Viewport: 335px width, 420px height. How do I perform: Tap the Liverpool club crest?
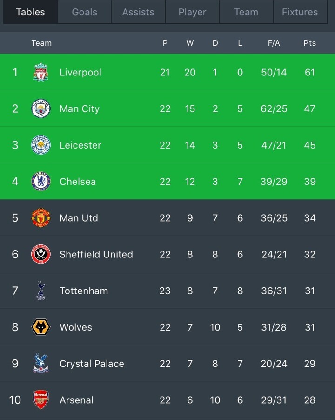41,73
